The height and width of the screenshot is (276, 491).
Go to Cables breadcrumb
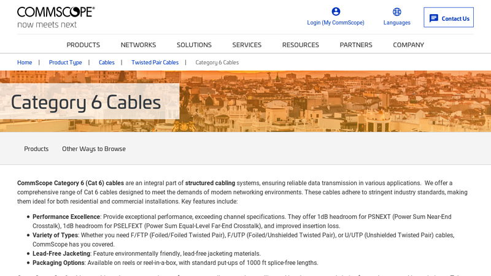pyautogui.click(x=106, y=63)
